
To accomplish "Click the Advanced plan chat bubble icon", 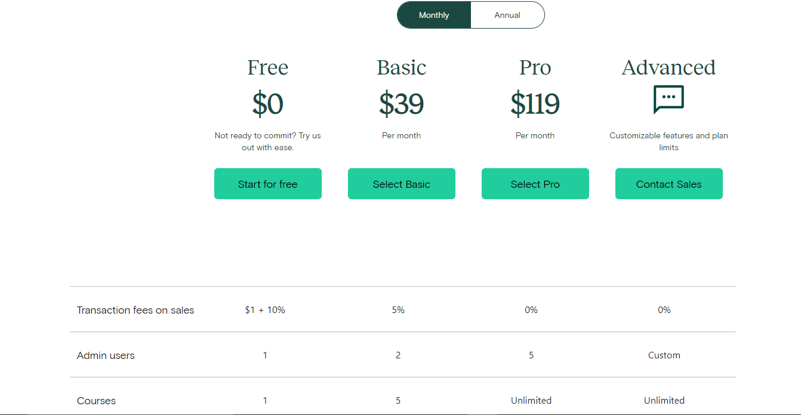I will coord(668,99).
